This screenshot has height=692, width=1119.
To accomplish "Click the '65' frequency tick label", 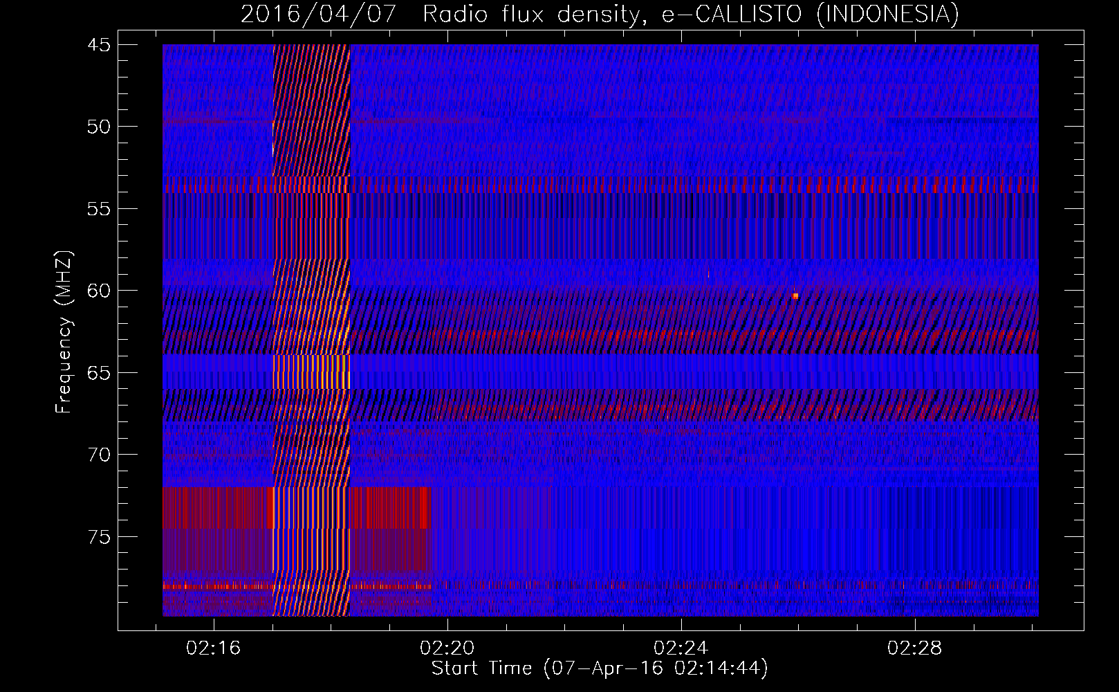I will click(x=98, y=373).
